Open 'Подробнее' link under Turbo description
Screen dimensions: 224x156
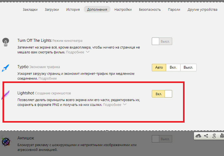coord(48,79)
